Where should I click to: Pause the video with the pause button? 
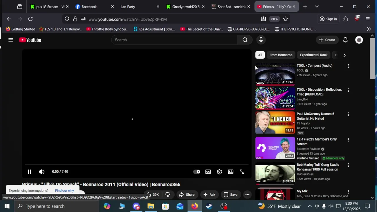point(29,172)
